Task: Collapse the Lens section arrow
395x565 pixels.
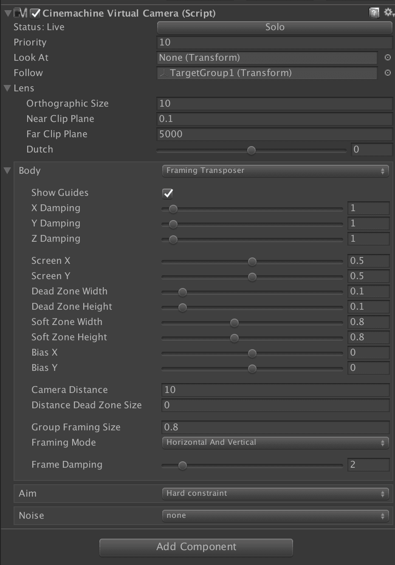Action: coord(7,88)
